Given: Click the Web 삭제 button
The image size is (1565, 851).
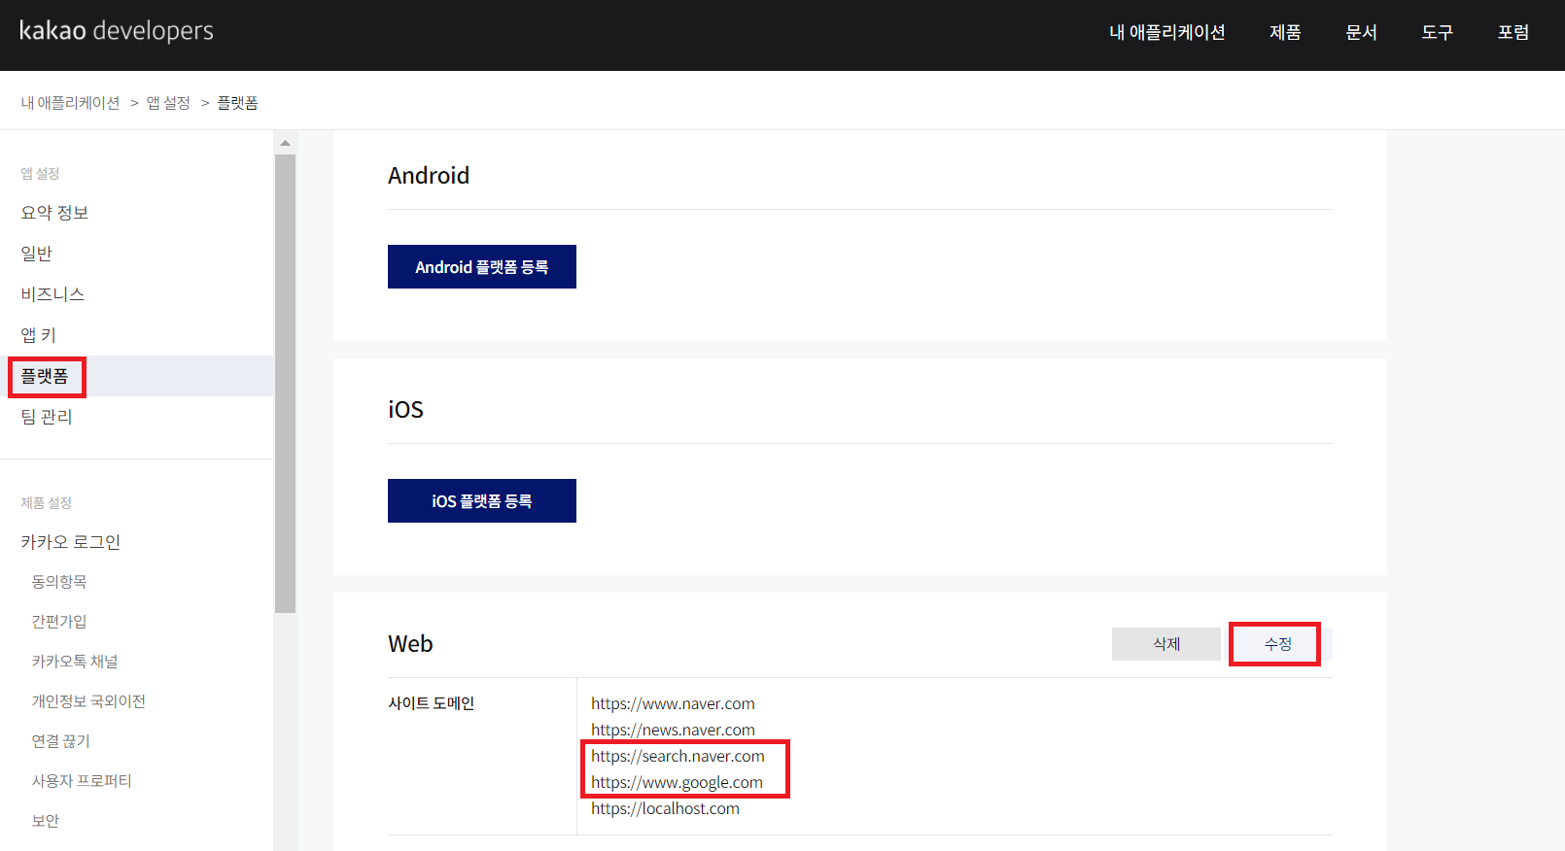Looking at the screenshot, I should pyautogui.click(x=1166, y=644).
